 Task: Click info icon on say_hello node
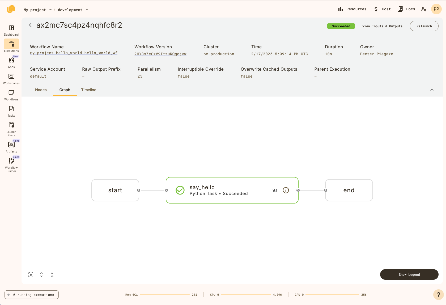(x=286, y=190)
